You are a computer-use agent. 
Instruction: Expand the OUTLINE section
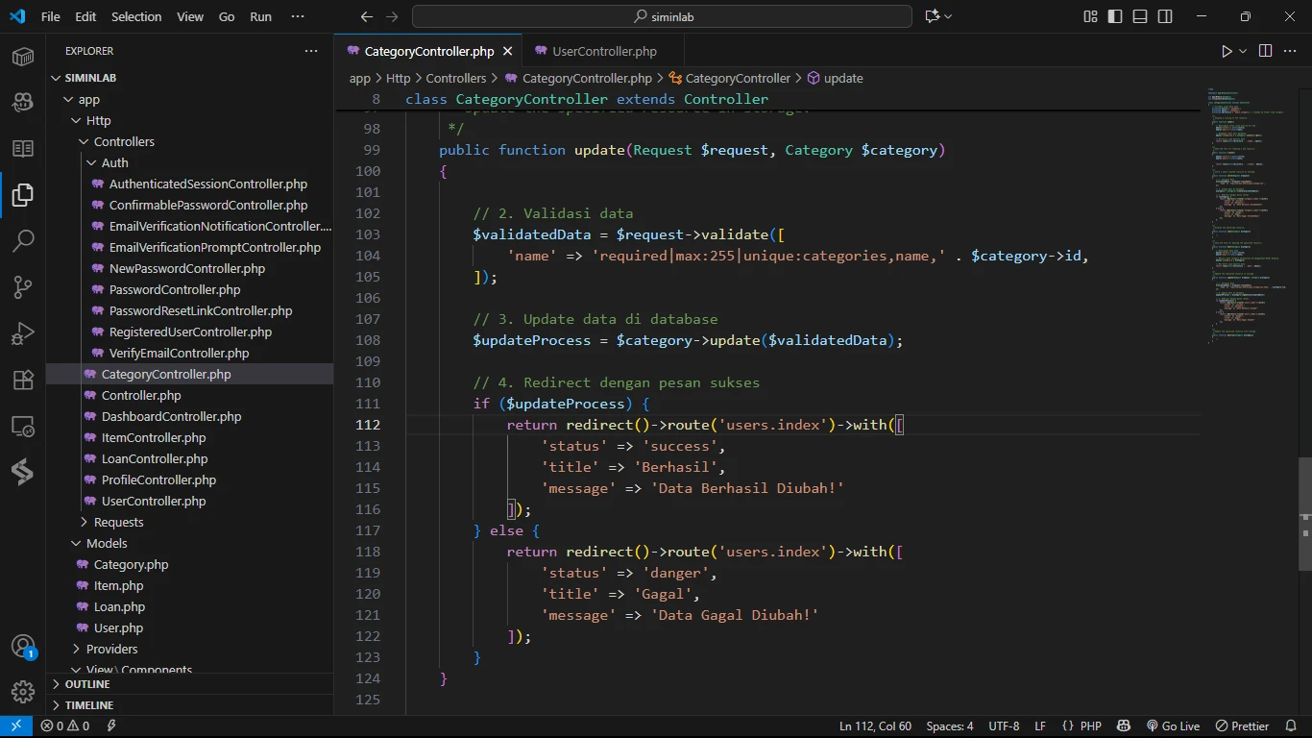tap(86, 684)
